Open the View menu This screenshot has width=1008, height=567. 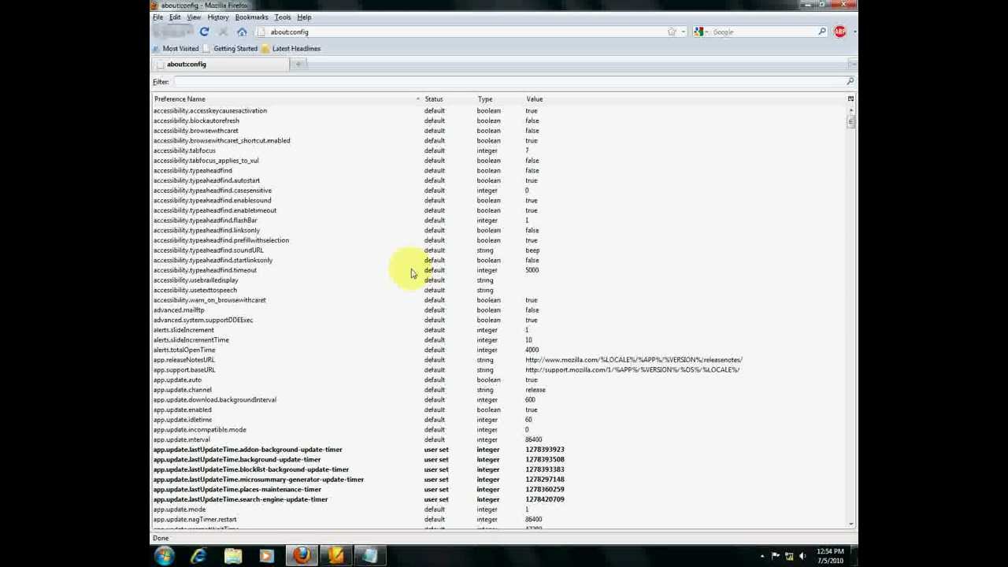pos(193,17)
